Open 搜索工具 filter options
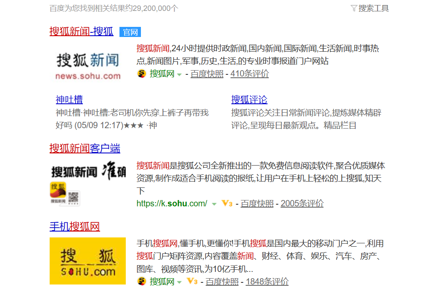The width and height of the screenshot is (440, 295). (x=374, y=8)
